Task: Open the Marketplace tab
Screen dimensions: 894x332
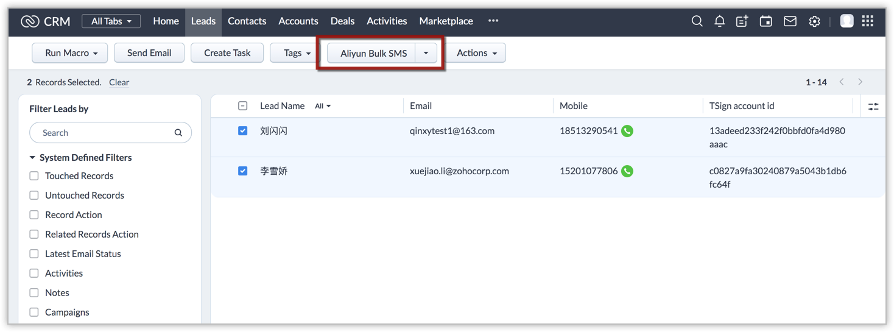Action: (x=446, y=21)
